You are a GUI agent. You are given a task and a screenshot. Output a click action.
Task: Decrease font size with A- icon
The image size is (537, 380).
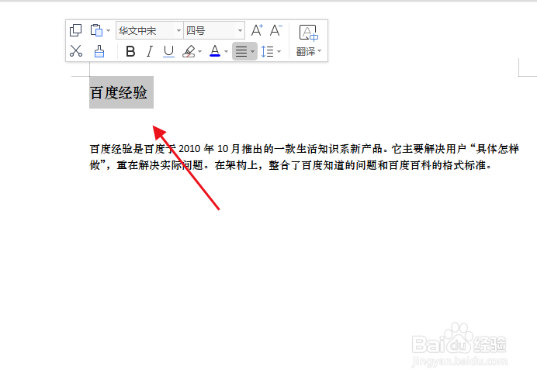[275, 30]
